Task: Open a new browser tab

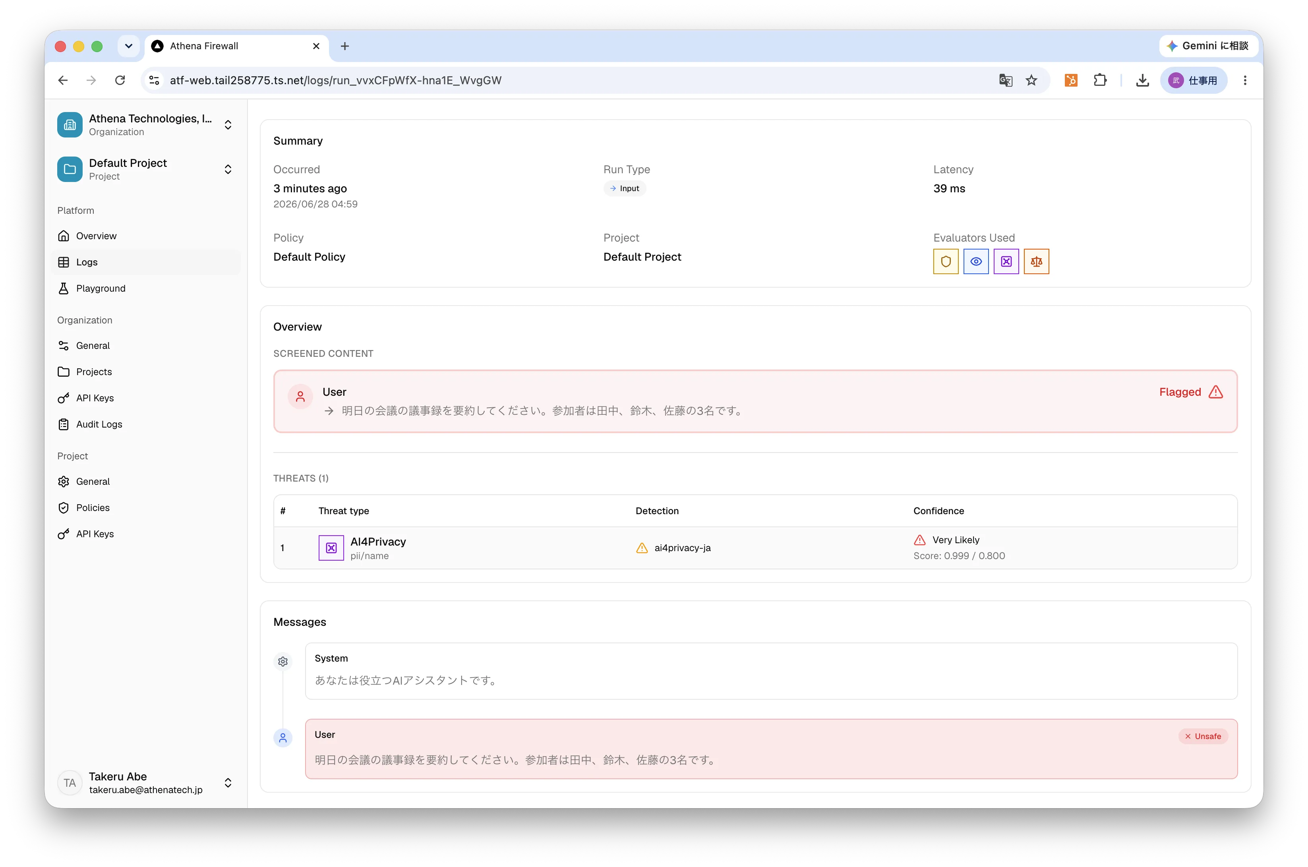Action: pos(344,46)
